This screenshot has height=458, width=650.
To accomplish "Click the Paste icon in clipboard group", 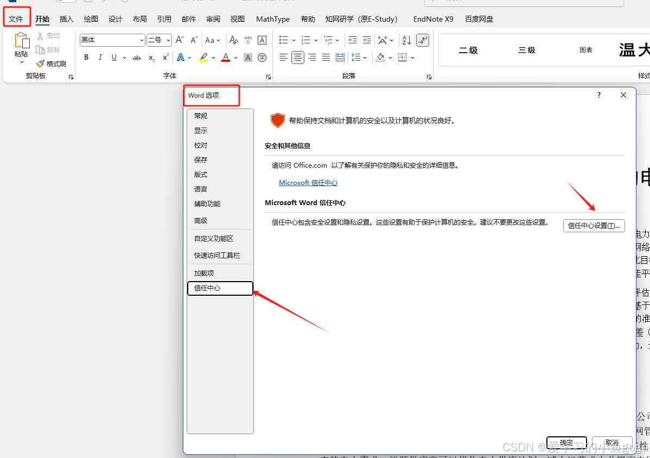I will click(22, 41).
